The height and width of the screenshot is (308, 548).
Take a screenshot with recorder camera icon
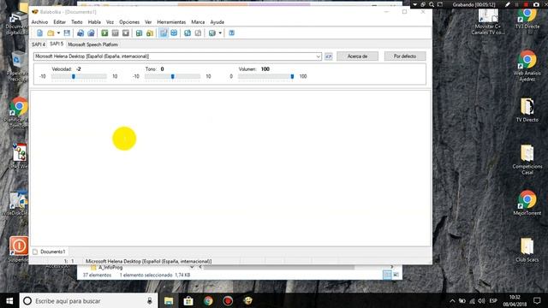pyautogui.click(x=536, y=4)
